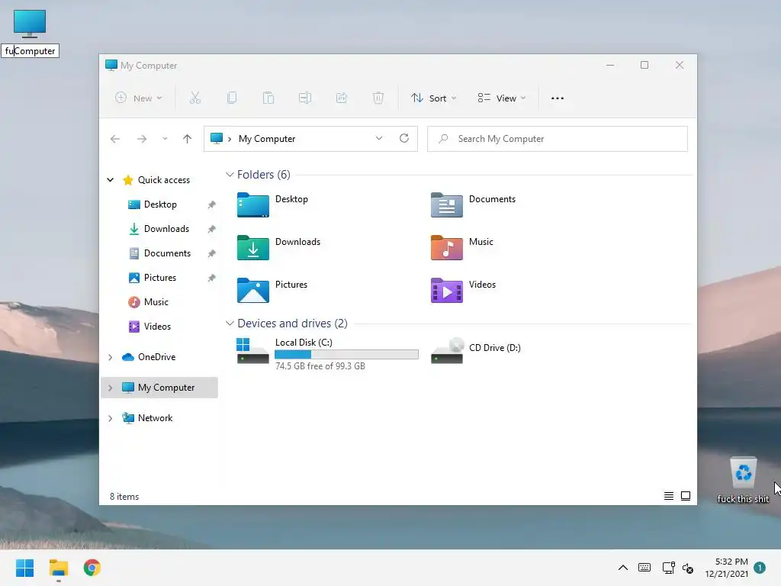Open the Windows Start menu

[24, 568]
